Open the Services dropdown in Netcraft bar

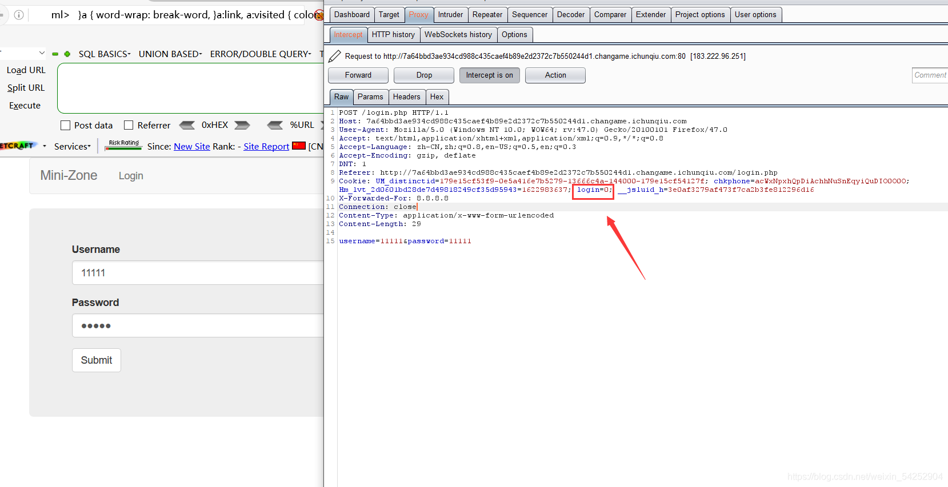(x=73, y=146)
